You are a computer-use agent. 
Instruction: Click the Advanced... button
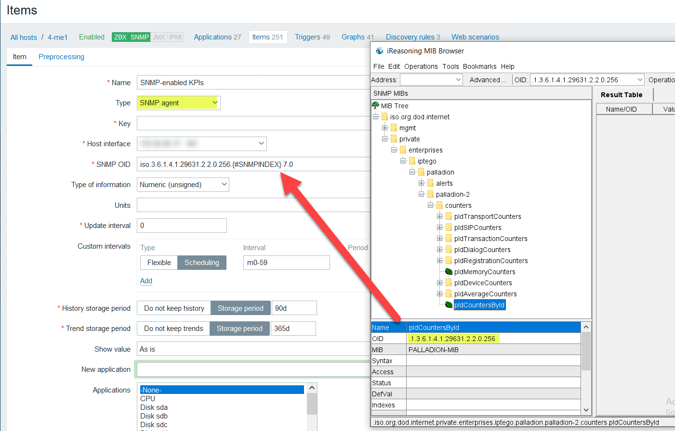pos(488,80)
